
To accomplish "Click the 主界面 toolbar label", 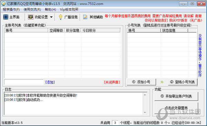I will point(14,17).
